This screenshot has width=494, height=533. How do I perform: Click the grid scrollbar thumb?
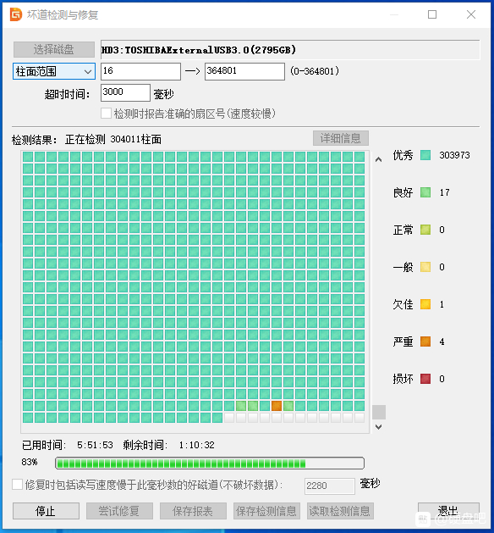(379, 412)
